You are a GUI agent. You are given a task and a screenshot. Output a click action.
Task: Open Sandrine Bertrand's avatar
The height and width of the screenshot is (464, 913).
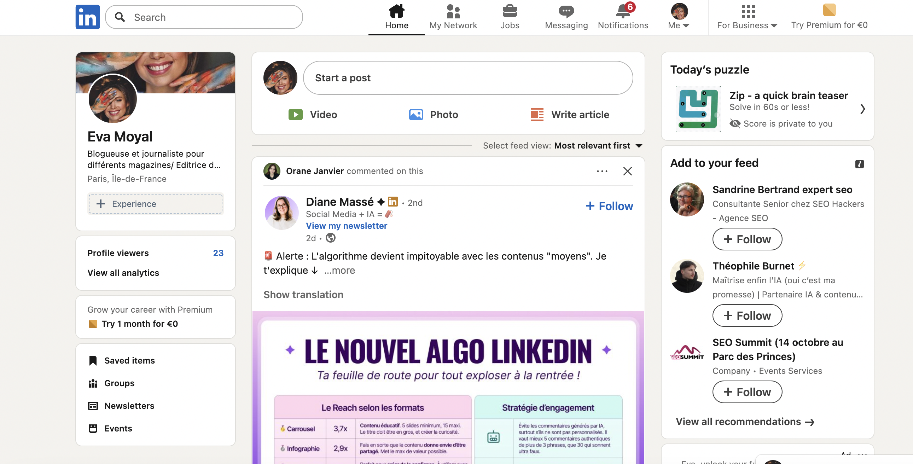point(687,199)
